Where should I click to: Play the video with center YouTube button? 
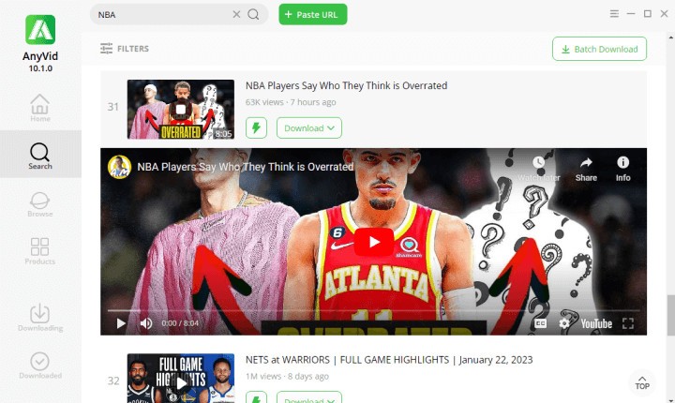pyautogui.click(x=374, y=242)
